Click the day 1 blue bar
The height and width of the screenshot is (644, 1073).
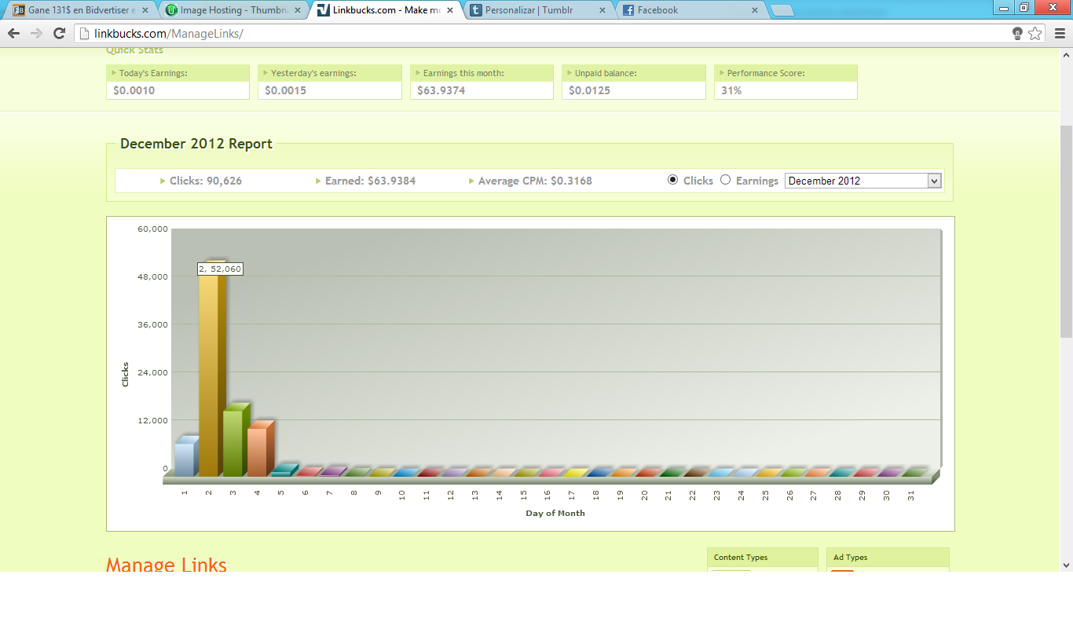[x=187, y=456]
